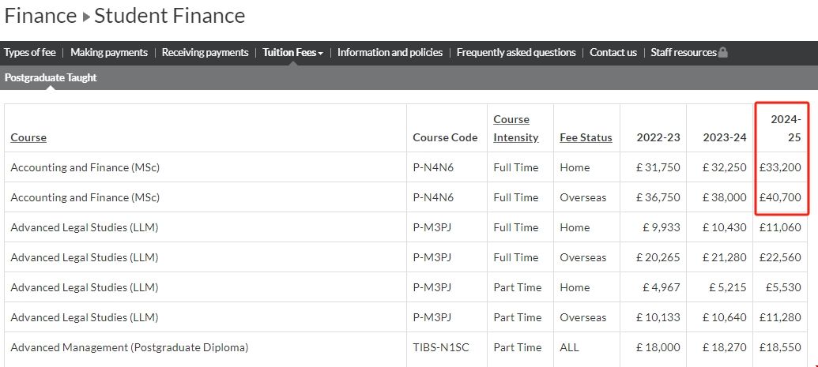The image size is (818, 367).
Task: Click the lock icon beside Staff resources
Action: 722,53
